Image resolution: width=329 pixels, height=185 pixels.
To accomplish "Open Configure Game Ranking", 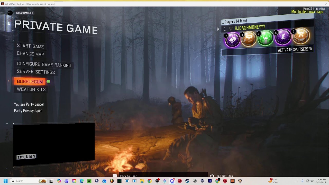I will (44, 64).
